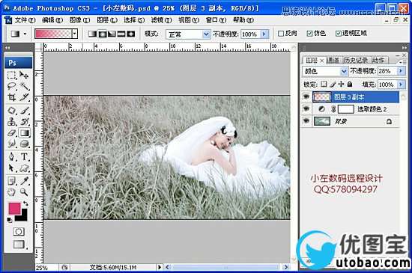Screen dimensions: 412x273
Task: Select the Rectangular Marquee tool
Action: click(x=12, y=76)
